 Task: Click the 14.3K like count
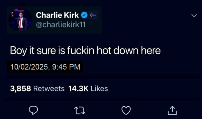(78, 89)
